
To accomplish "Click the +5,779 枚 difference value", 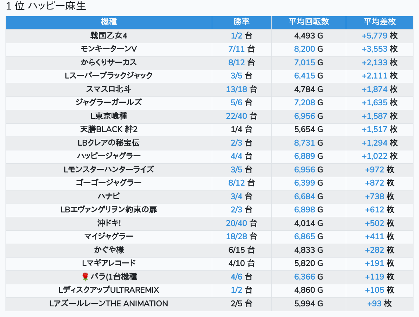I will pos(379,36).
